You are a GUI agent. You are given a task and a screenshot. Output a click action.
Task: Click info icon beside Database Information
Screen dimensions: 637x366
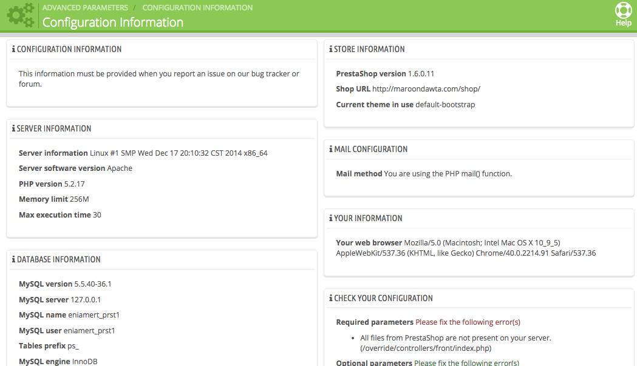click(13, 259)
